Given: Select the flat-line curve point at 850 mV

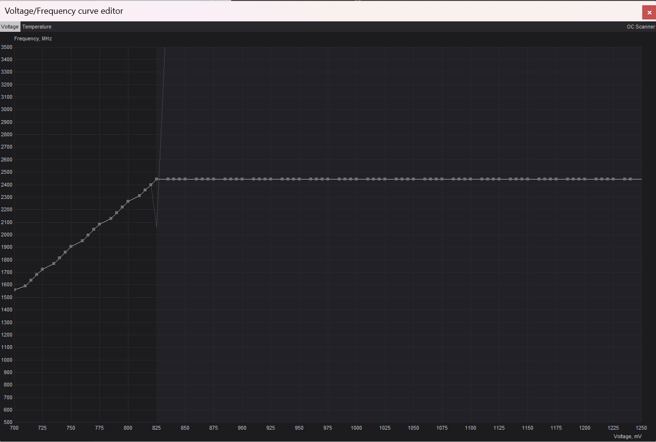Looking at the screenshot, I should pyautogui.click(x=185, y=179).
